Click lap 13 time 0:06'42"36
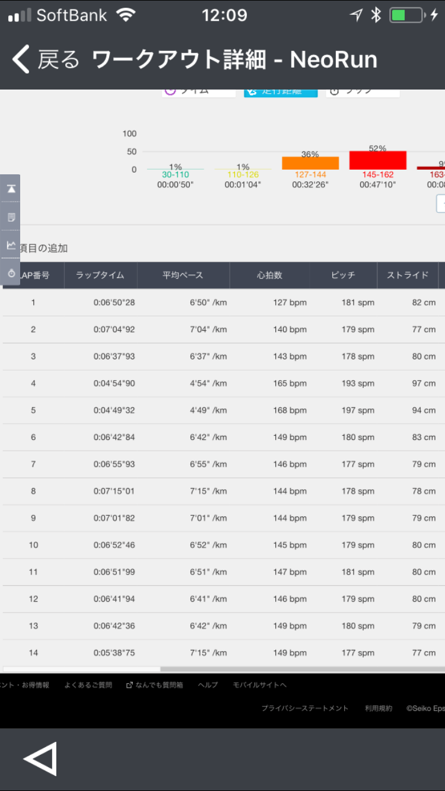This screenshot has height=791, width=445. (x=114, y=626)
